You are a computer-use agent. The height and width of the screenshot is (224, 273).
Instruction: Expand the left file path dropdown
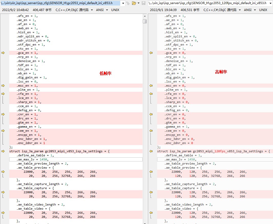click(x=123, y=3)
